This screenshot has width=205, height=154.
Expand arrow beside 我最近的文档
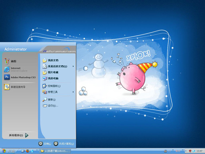73,66
